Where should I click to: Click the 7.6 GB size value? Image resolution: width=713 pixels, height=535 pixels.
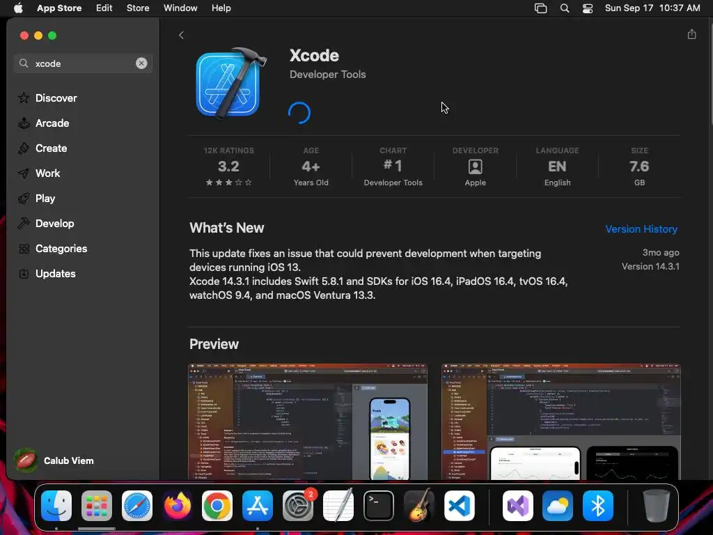click(639, 166)
